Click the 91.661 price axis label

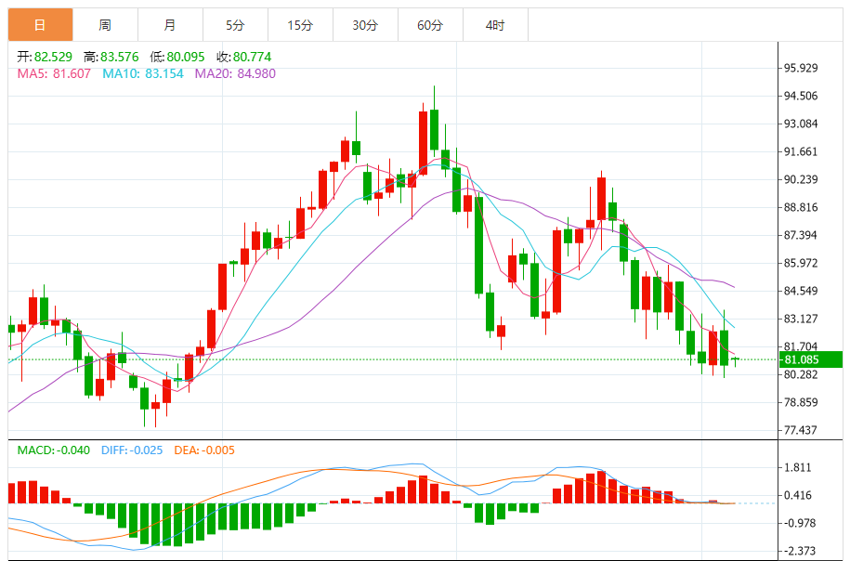(801, 151)
